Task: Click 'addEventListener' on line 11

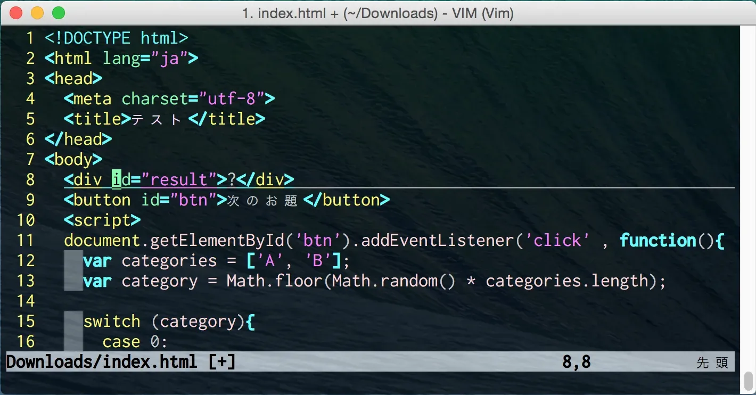Action: [438, 241]
